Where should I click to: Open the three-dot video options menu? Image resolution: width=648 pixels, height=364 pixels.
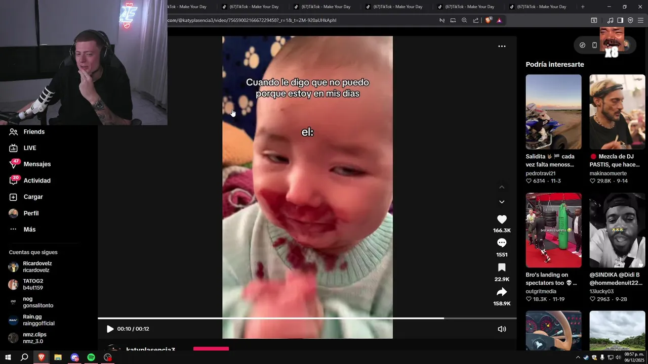coord(502,46)
